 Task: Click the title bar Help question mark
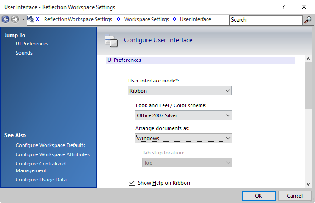283,7
